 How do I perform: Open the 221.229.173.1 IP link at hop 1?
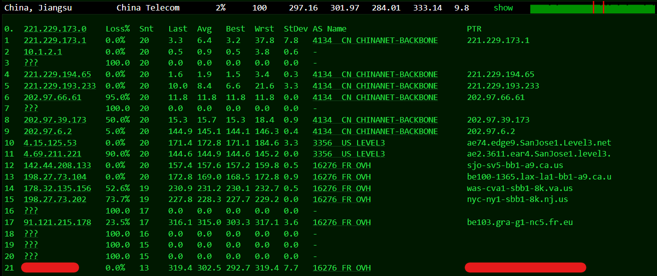[x=55, y=40]
